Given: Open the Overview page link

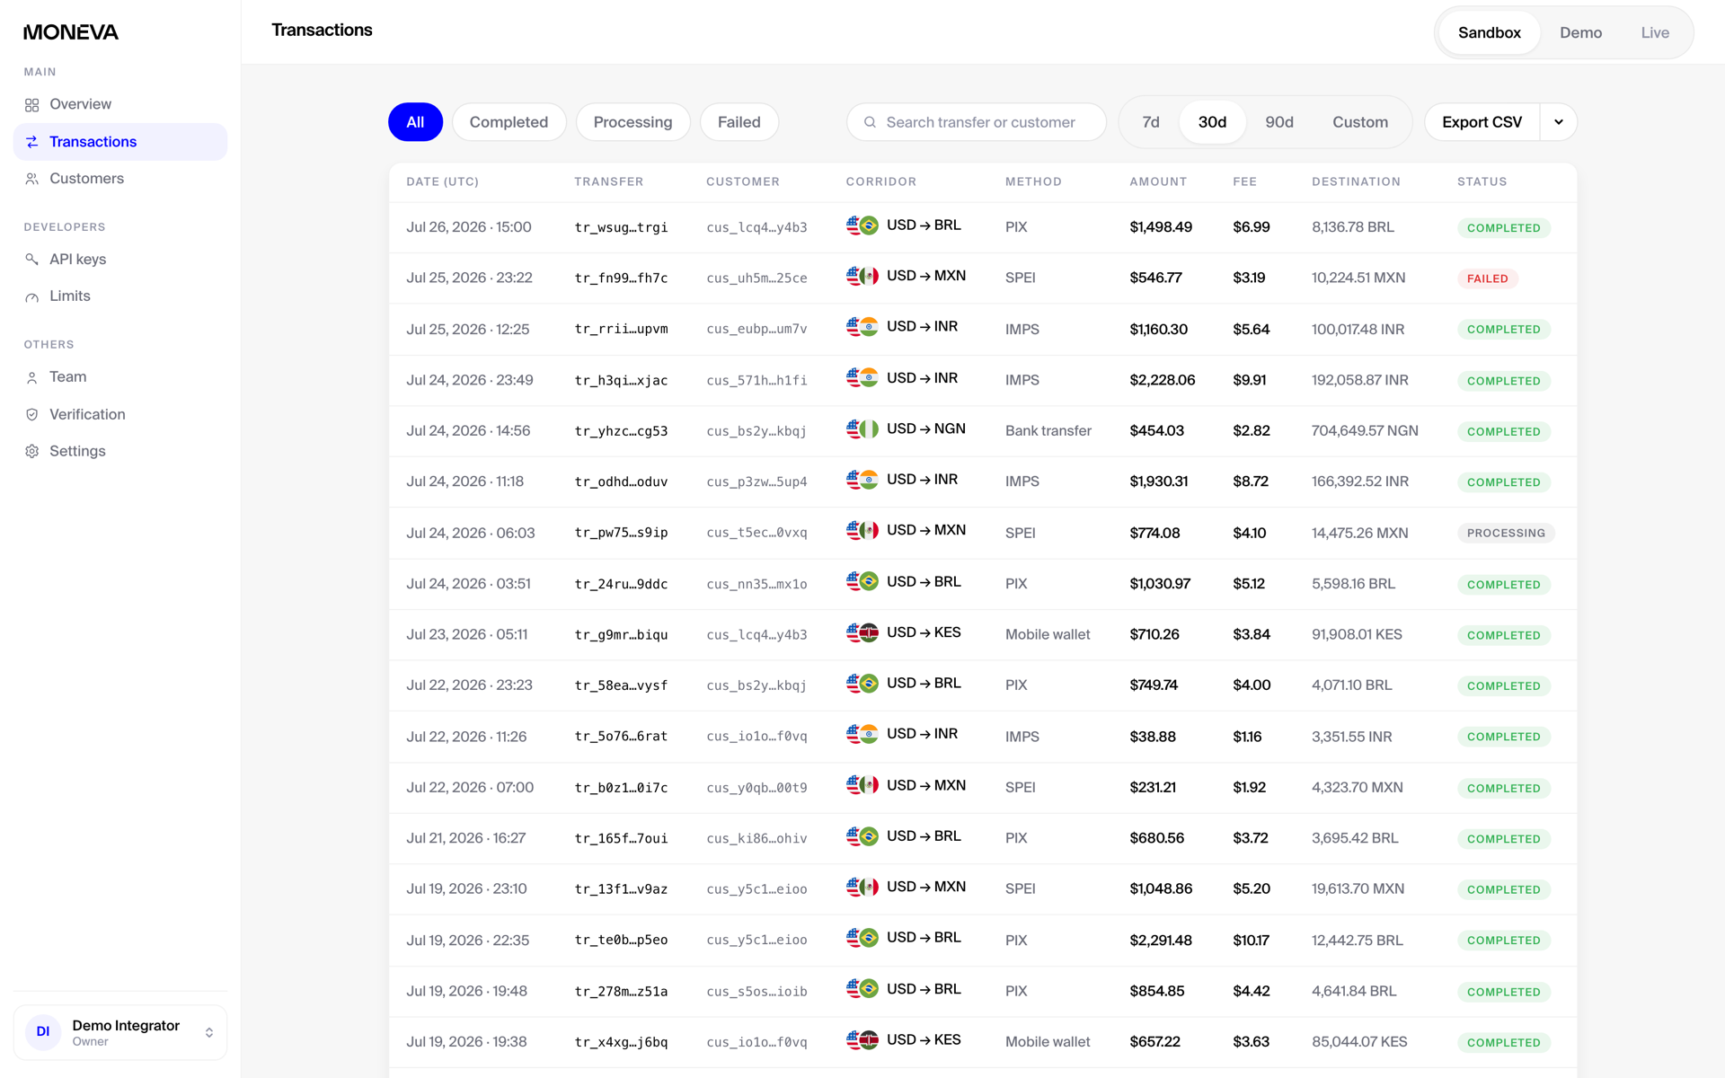Looking at the screenshot, I should pos(120,105).
